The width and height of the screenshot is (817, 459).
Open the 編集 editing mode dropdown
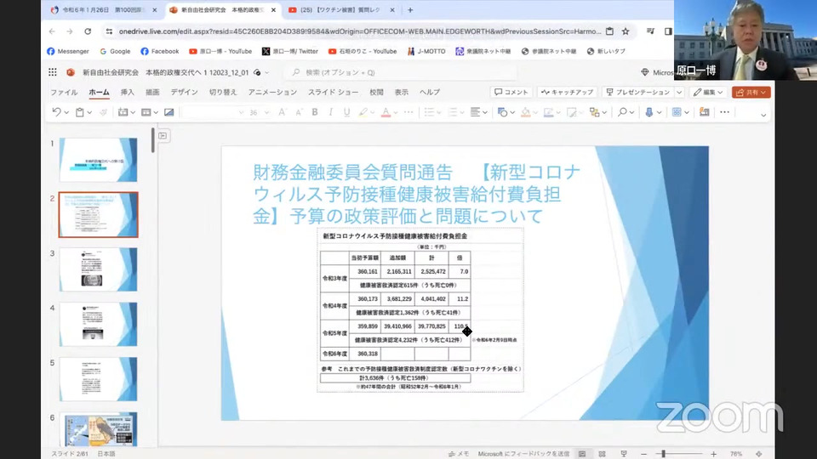708,92
